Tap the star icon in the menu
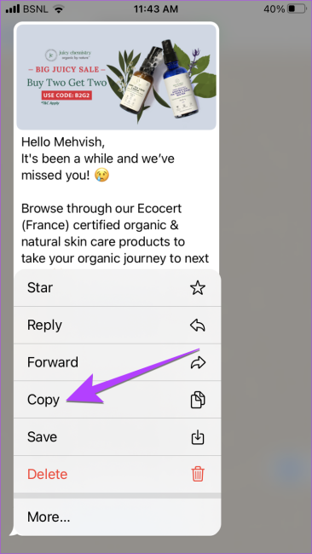 tap(198, 288)
